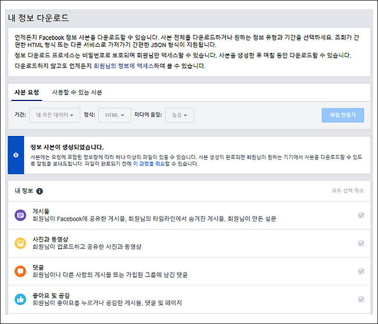Click the 내 정보 다운로드 page heading
Image resolution: width=378 pixels, height=324 pixels.
point(38,18)
